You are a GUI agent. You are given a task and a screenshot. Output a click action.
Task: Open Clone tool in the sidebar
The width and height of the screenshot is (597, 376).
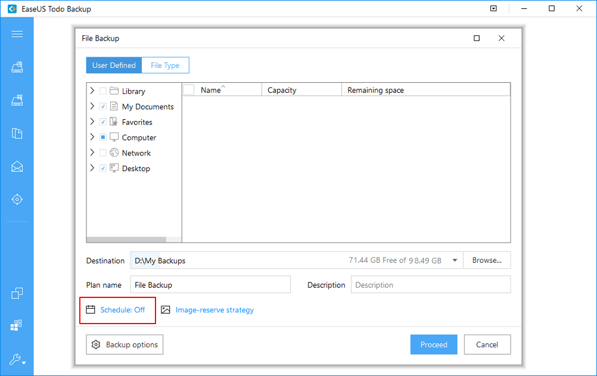coord(17,293)
